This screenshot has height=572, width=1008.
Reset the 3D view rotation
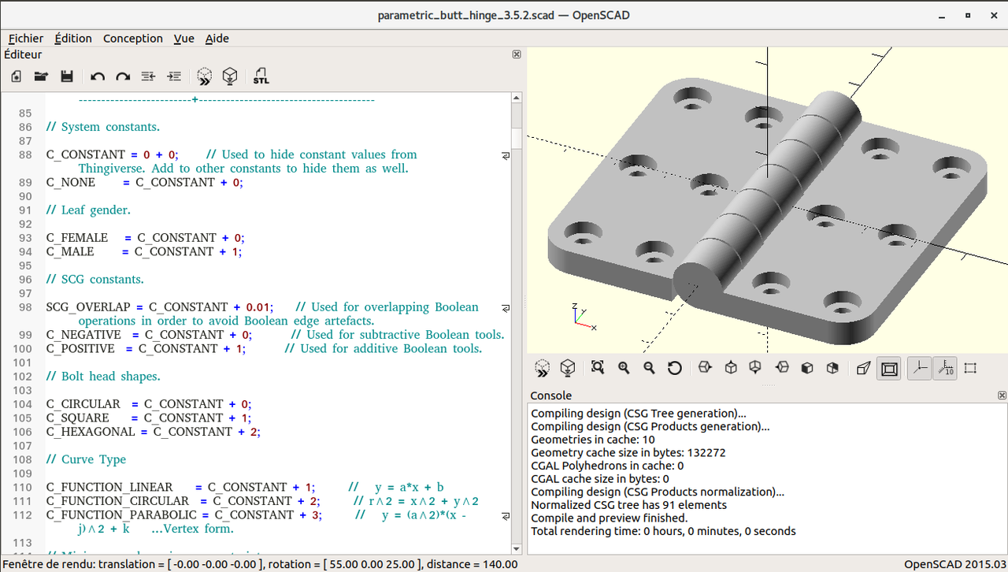[x=675, y=368]
